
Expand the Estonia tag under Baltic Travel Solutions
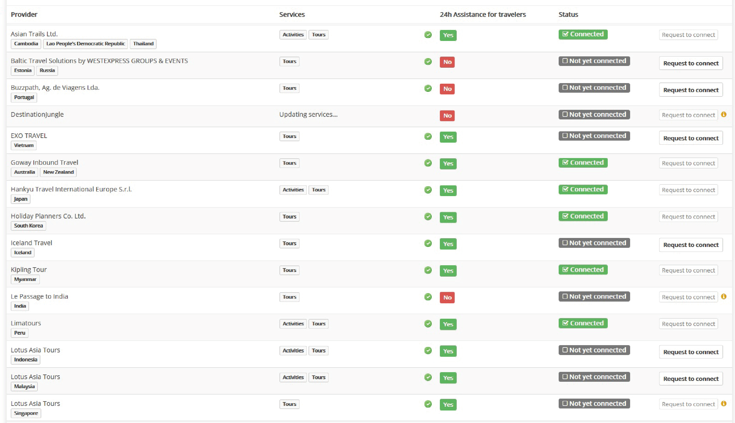tap(22, 70)
